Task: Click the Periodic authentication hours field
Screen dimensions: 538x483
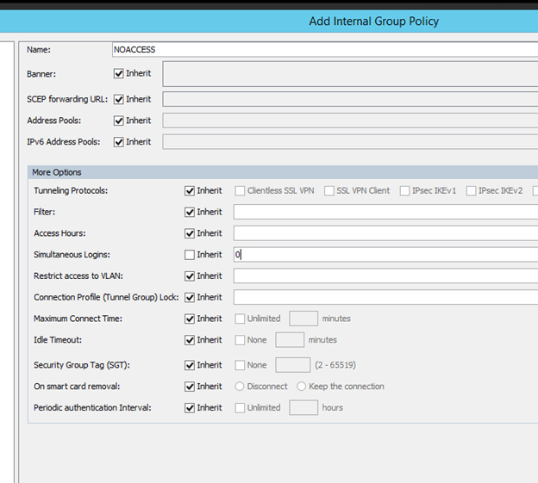Action: (x=303, y=407)
